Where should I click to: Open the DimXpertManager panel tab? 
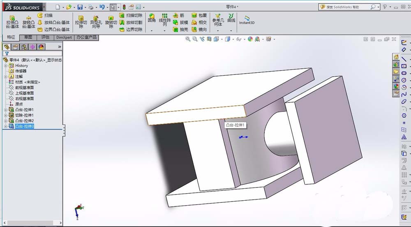[32, 47]
